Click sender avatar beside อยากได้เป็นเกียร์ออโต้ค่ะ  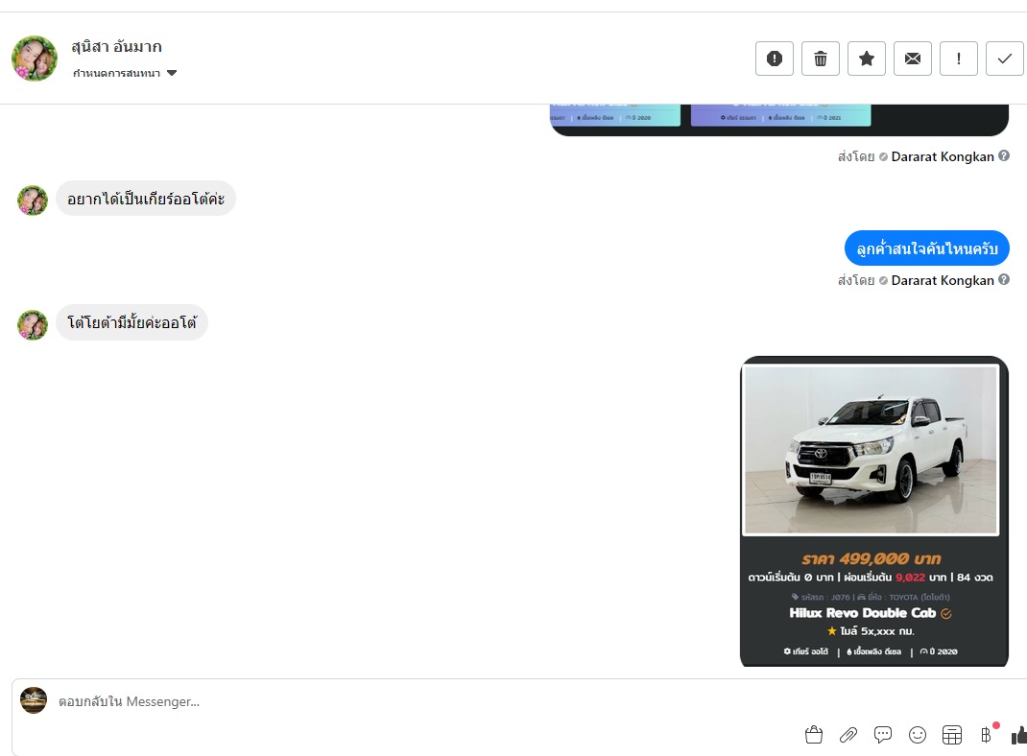(33, 201)
